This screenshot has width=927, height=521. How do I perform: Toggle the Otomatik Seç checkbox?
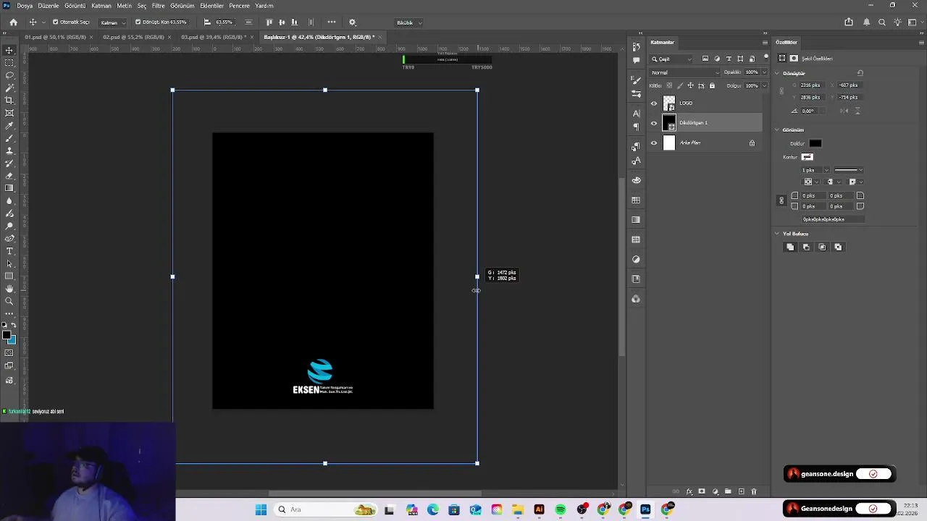pos(55,22)
